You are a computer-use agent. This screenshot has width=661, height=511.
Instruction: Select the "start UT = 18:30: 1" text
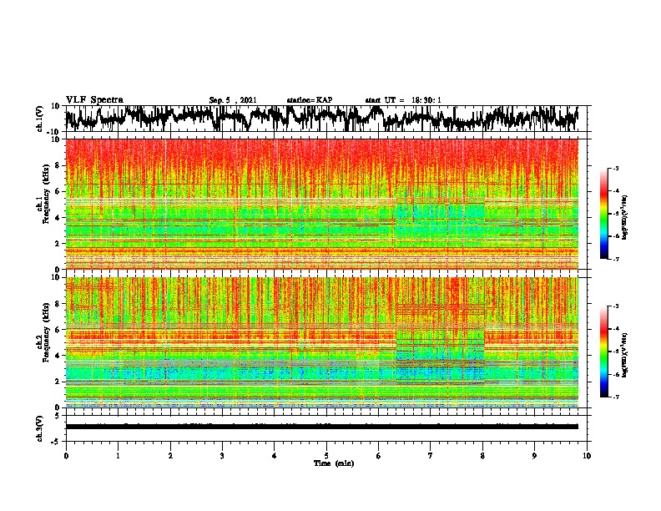pyautogui.click(x=403, y=100)
